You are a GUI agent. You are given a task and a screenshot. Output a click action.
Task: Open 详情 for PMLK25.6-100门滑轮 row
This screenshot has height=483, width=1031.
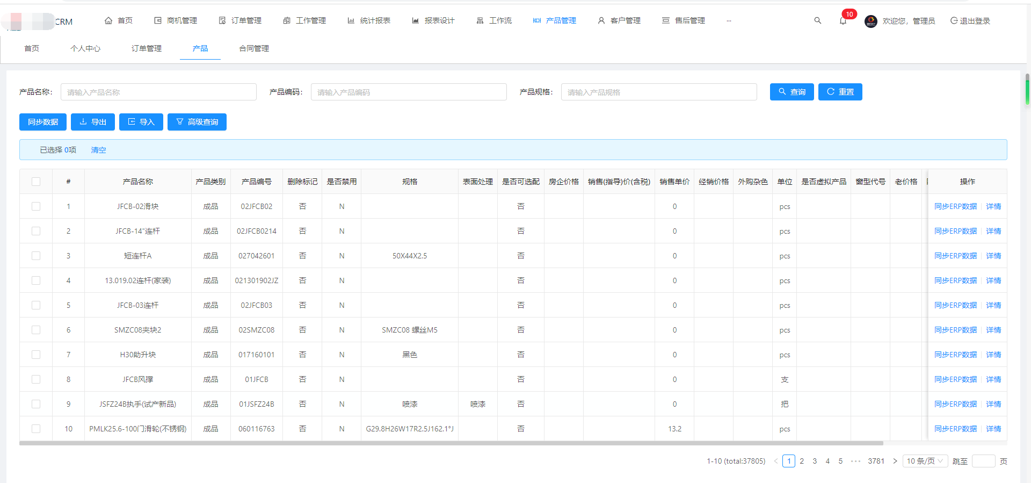tap(993, 429)
